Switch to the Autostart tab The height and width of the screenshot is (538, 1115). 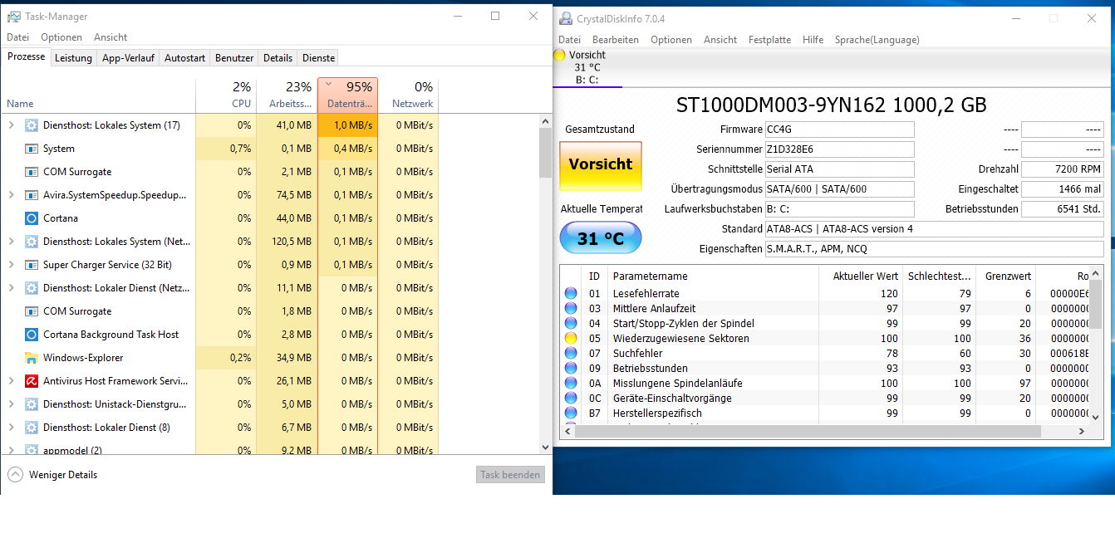click(184, 58)
